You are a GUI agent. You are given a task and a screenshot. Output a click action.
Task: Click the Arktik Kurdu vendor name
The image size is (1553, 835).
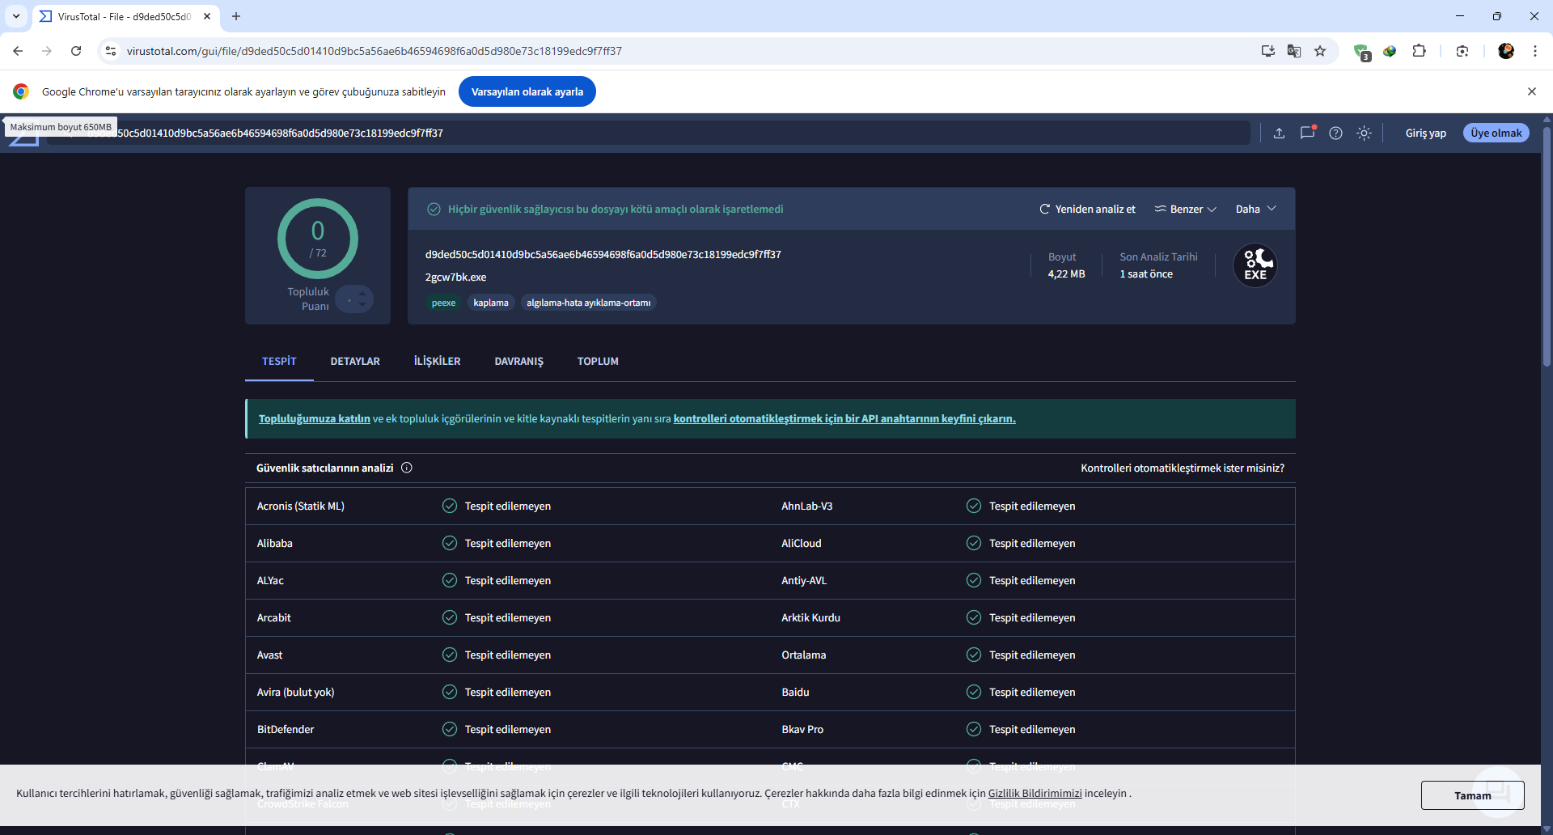pos(810,618)
